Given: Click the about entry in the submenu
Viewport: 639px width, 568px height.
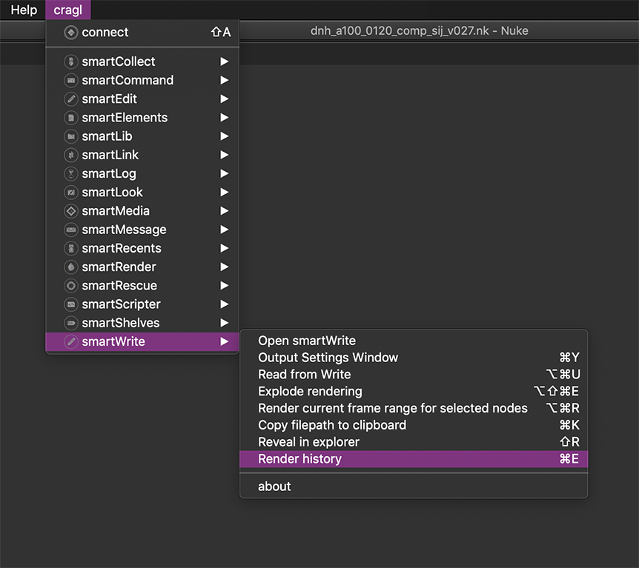Looking at the screenshot, I should (x=274, y=487).
